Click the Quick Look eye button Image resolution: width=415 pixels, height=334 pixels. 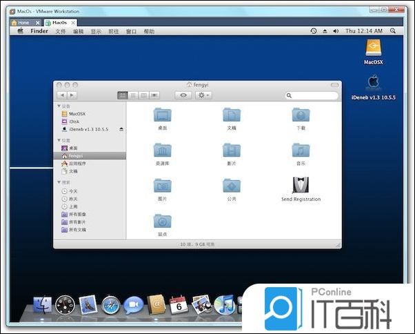click(x=183, y=95)
